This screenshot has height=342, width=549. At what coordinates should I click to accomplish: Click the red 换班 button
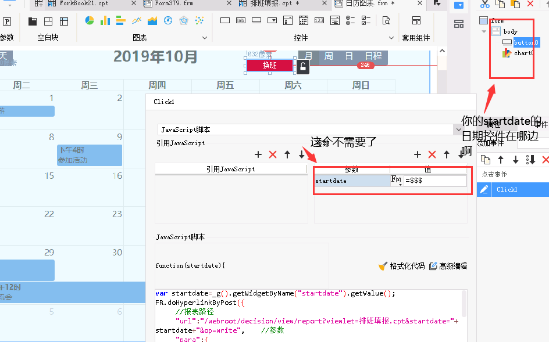tap(270, 66)
